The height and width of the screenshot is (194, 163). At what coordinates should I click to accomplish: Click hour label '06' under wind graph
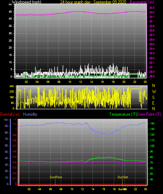[x=48, y=82]
